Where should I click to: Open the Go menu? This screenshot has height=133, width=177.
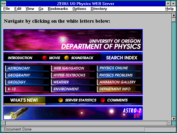(x=41, y=9)
